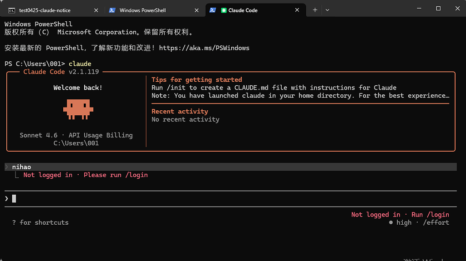Click the PowerShell icon on second tab

(x=112, y=10)
